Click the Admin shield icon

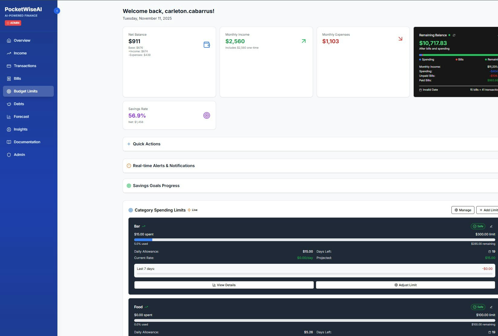(9, 155)
